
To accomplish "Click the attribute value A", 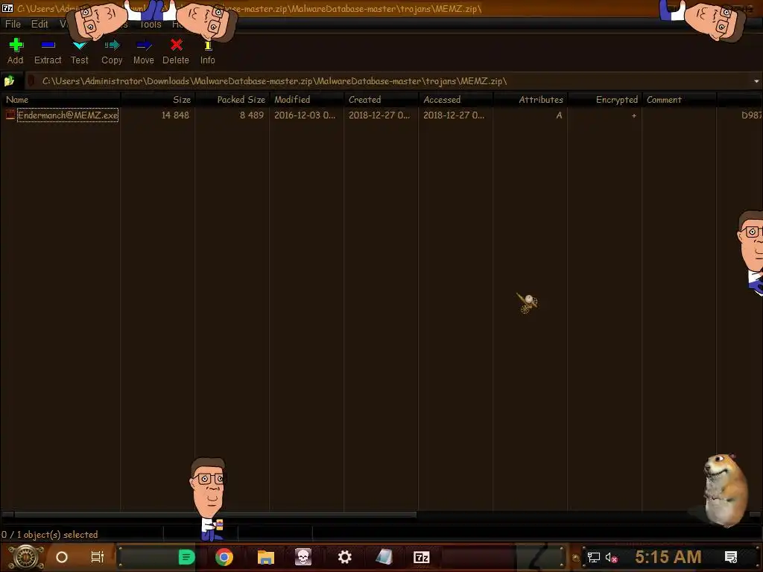I will point(559,115).
